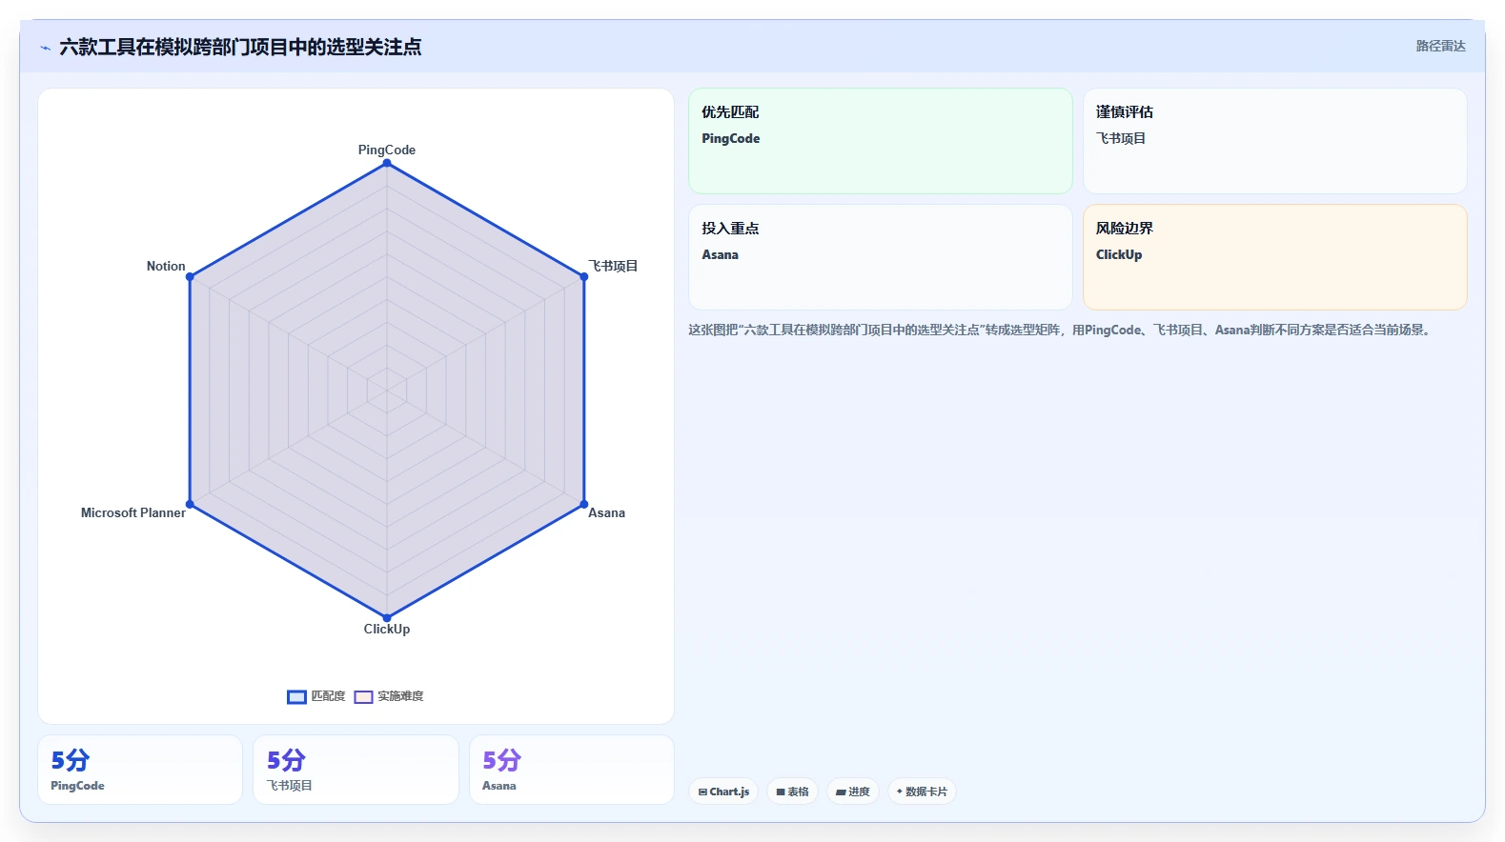Screen dimensions: 1505x842
Task: Click the title 六款工具在模拟跨部门项目中的选型关注点
Action: point(240,48)
